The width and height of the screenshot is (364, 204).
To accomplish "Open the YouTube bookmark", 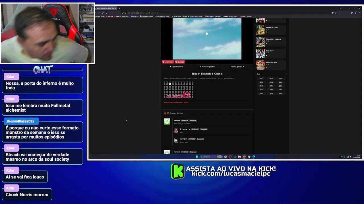I will (109, 16).
